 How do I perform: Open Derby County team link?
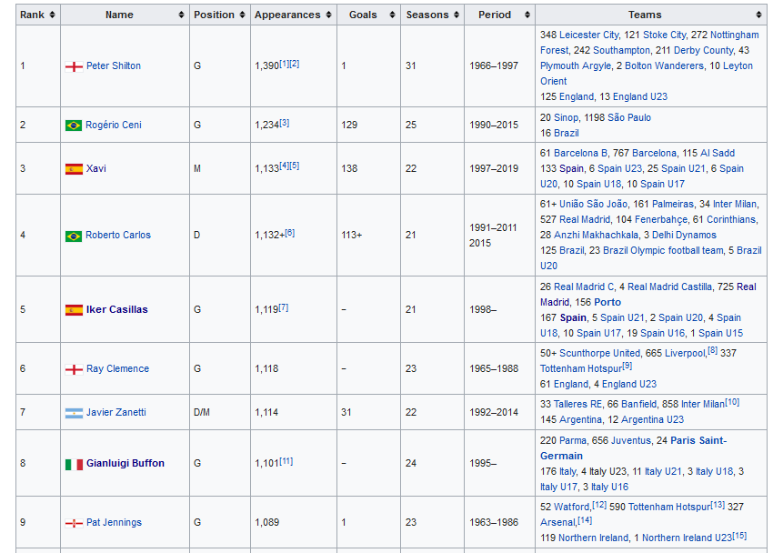[704, 50]
